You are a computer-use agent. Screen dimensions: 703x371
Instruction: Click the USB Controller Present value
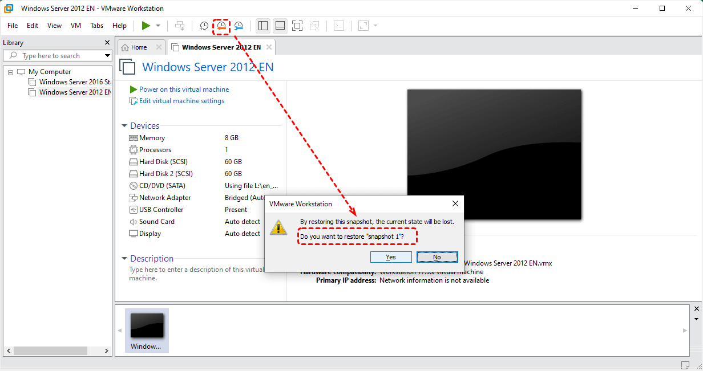[x=236, y=210]
